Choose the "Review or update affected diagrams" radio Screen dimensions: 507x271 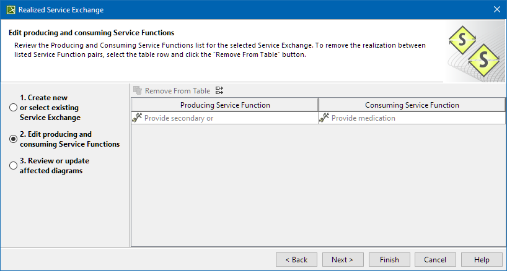pyautogui.click(x=13, y=166)
